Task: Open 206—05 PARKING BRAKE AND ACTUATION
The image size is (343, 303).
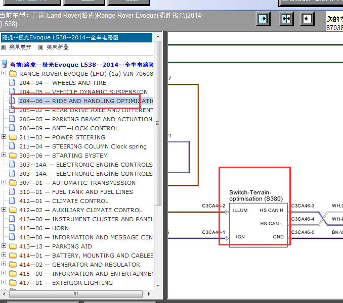Action: point(86,119)
